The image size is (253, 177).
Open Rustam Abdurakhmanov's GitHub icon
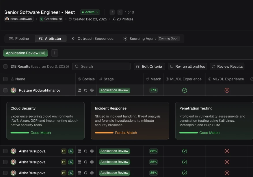point(86,90)
